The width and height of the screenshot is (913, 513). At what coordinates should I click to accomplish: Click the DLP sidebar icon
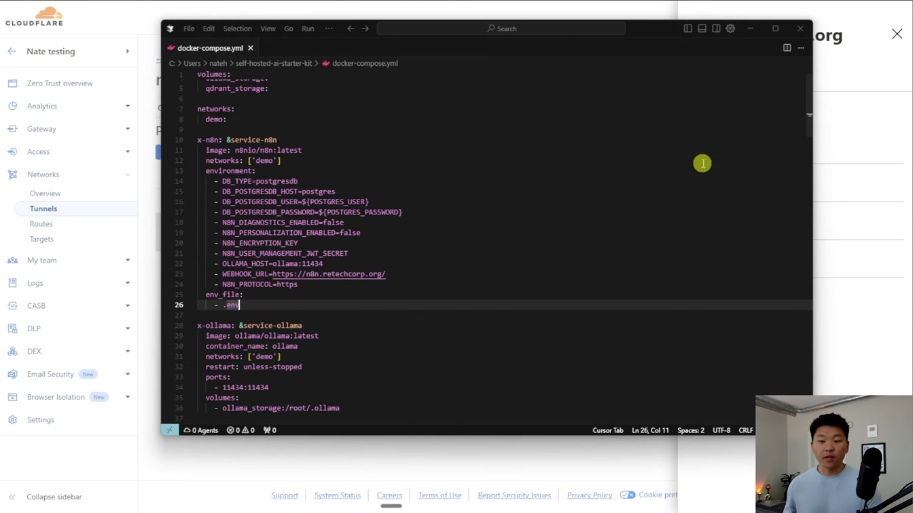coord(12,328)
